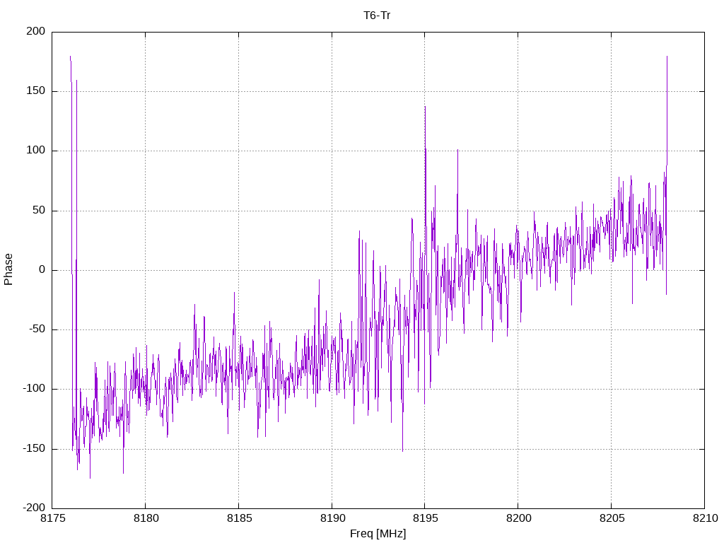This screenshot has width=724, height=543.
Task: Click the 0 y-axis tick label
Action: (42, 270)
